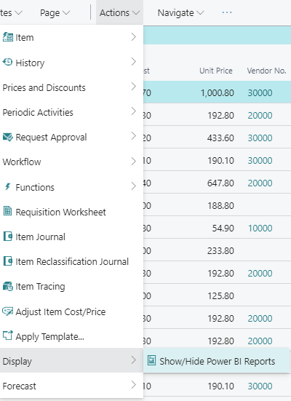Choose Item Tracing from the menu

71,287
